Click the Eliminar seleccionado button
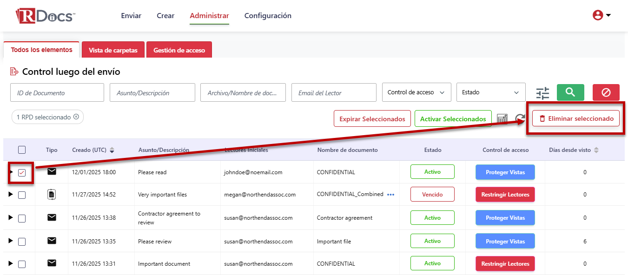This screenshot has width=628, height=275. pos(575,118)
